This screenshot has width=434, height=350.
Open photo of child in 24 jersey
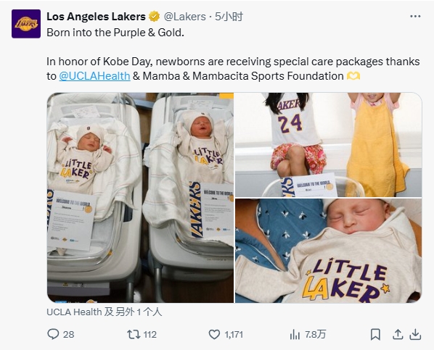(x=328, y=145)
